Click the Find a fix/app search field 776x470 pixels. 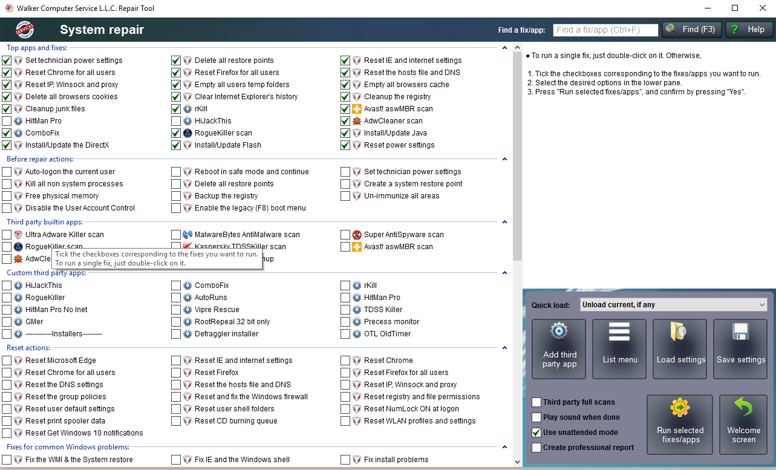605,30
